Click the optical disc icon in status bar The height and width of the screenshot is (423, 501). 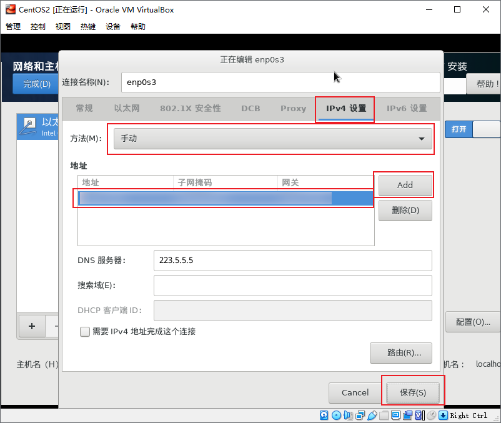[336, 416]
